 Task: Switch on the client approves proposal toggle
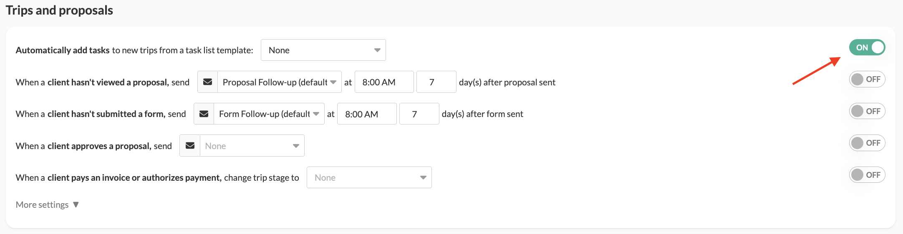(x=867, y=143)
